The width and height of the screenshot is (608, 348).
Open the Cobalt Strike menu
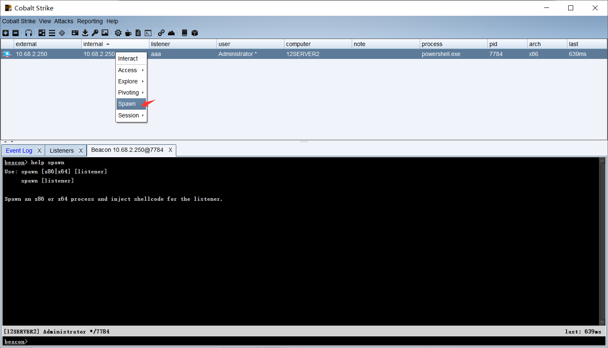(x=19, y=21)
